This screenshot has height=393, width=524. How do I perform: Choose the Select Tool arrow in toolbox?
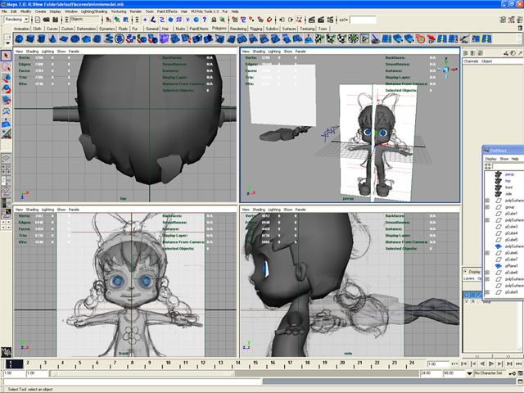click(6, 56)
